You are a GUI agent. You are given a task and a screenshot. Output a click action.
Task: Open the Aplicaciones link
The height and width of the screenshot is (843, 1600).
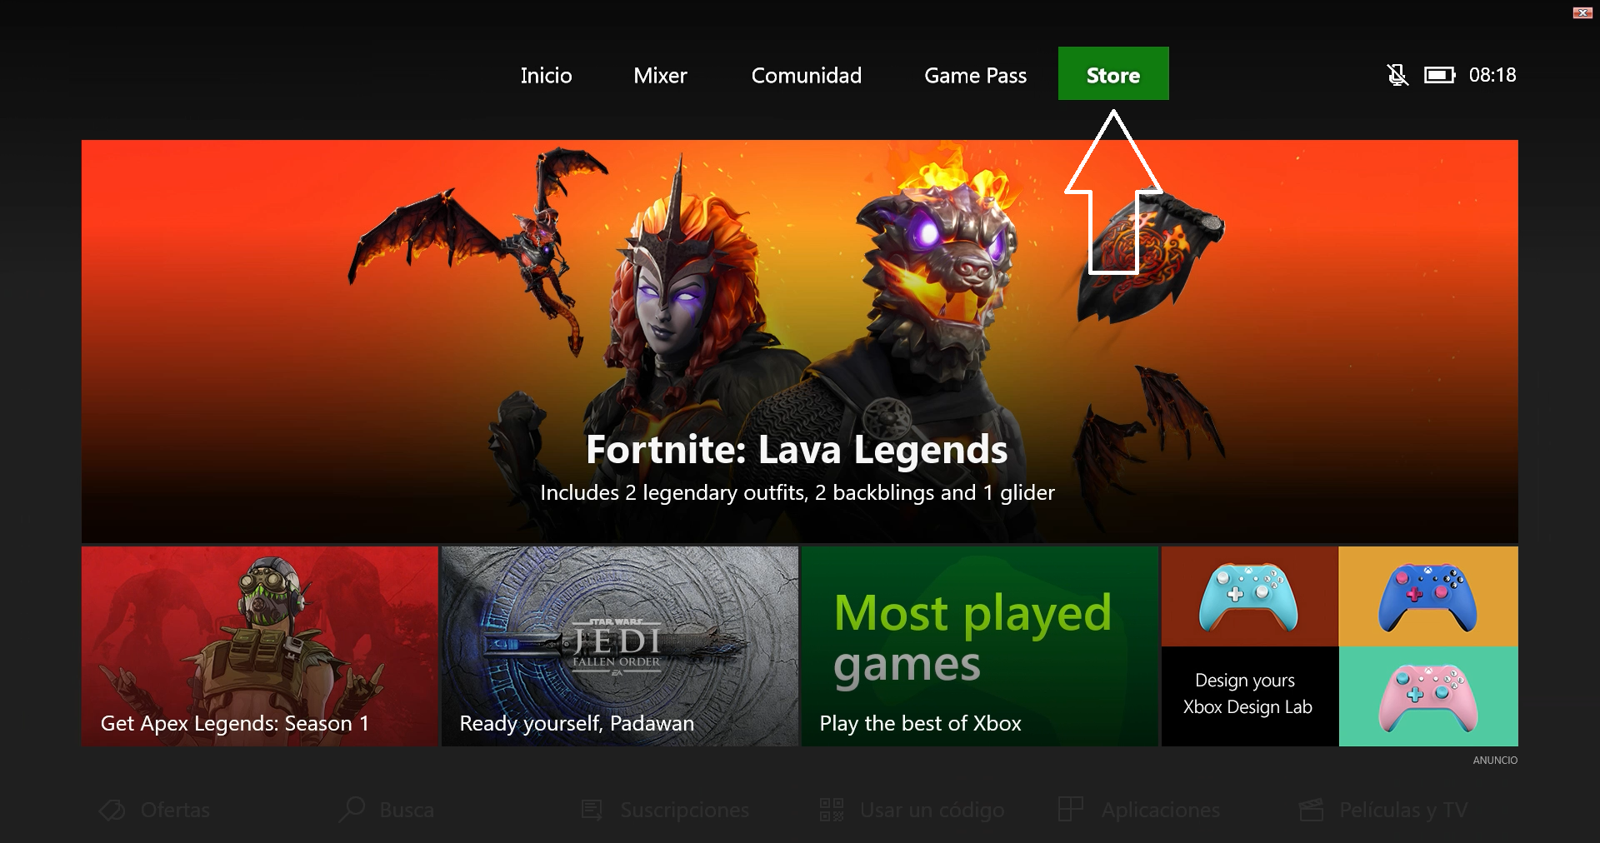click(1161, 810)
